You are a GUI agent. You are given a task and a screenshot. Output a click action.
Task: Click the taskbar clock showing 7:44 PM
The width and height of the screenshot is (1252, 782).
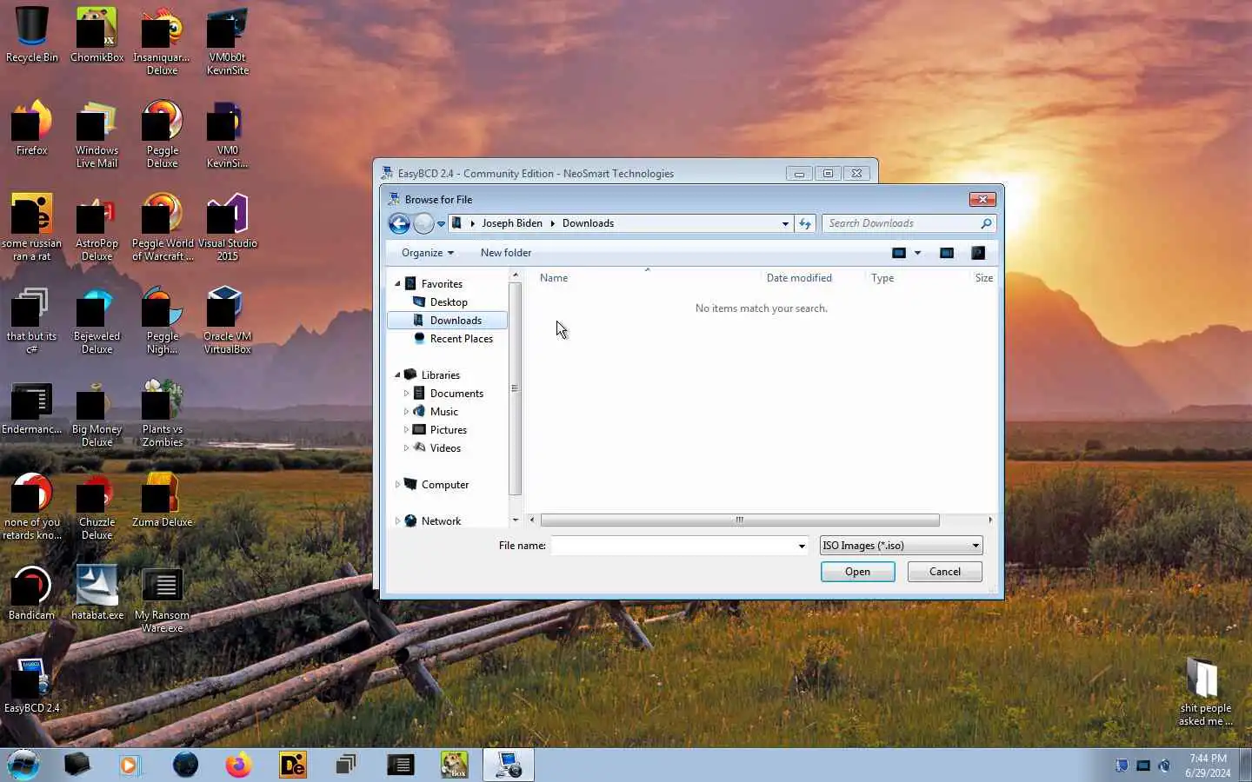click(x=1208, y=765)
